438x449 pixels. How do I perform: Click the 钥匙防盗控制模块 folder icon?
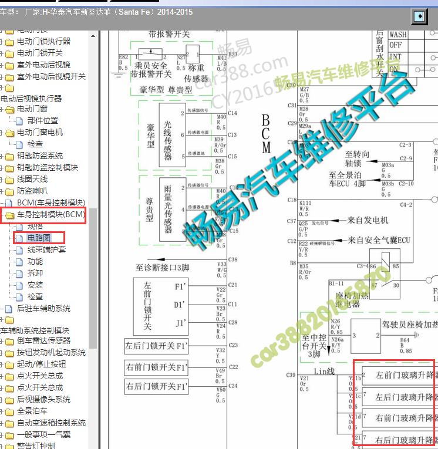click(x=9, y=168)
